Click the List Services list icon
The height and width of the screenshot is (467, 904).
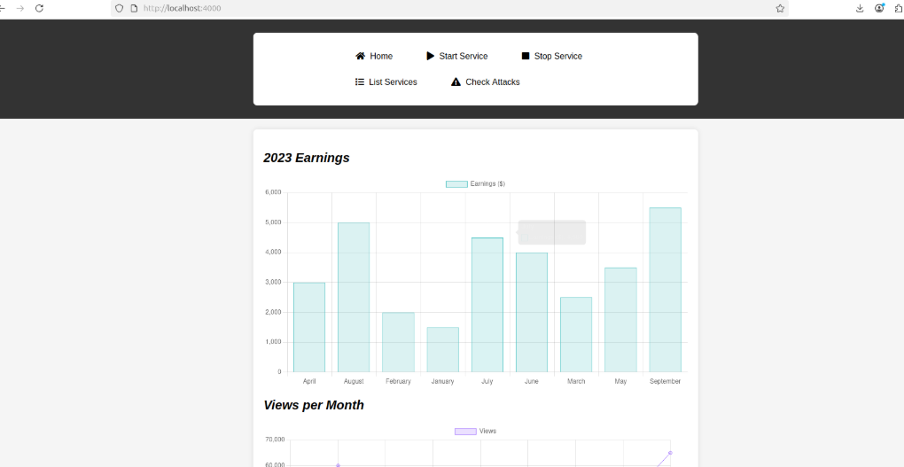click(360, 82)
